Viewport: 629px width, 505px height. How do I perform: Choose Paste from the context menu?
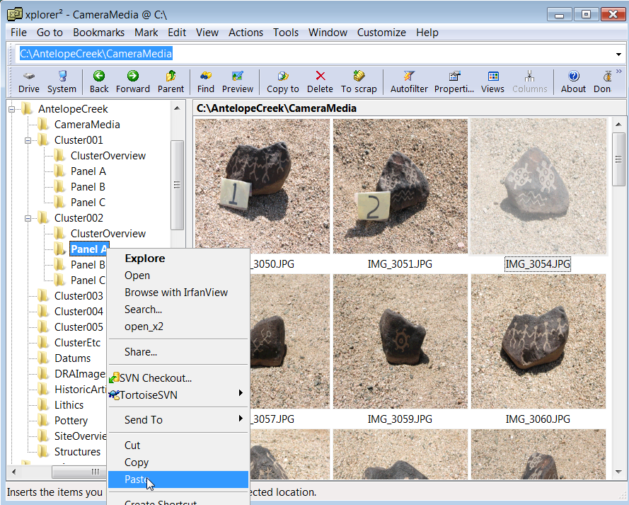point(136,480)
